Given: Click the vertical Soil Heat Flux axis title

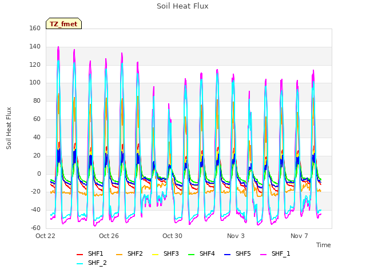Looking at the screenshot, I should click(9, 128).
